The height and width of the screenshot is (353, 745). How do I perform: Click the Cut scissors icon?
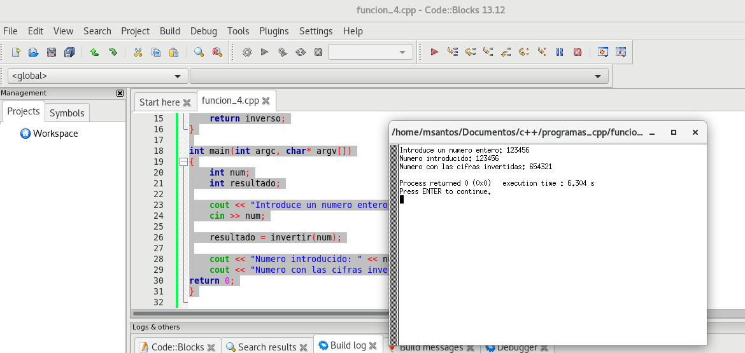point(138,52)
